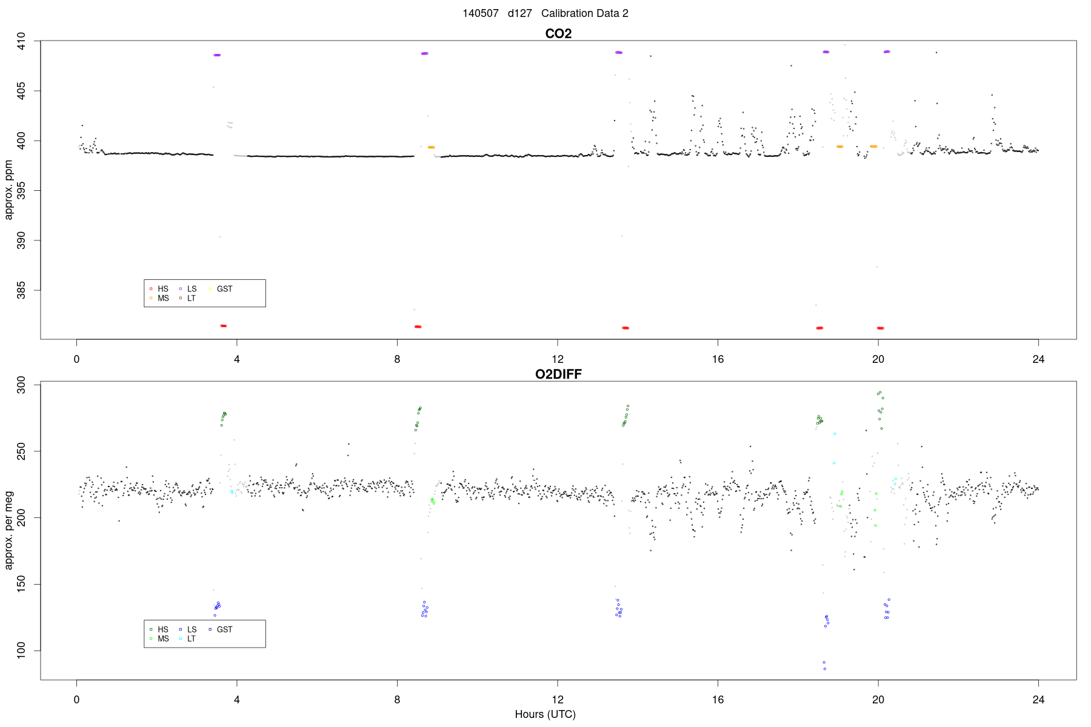Click hour 20 tick under O2DIFF plot
The height and width of the screenshot is (727, 1091).
[x=878, y=700]
